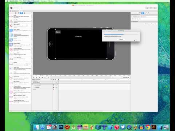Select the Physics Node library item
Screen dimensions: 175x131
pyautogui.click(x=20, y=87)
